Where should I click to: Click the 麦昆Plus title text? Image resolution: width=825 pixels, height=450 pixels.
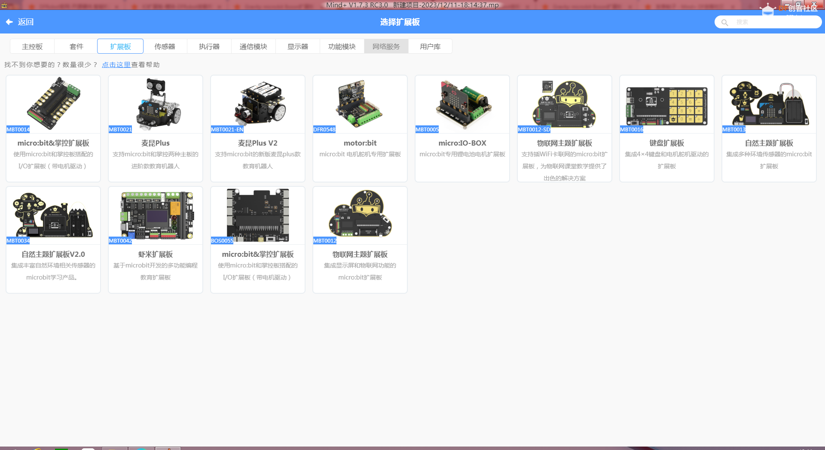pos(156,143)
